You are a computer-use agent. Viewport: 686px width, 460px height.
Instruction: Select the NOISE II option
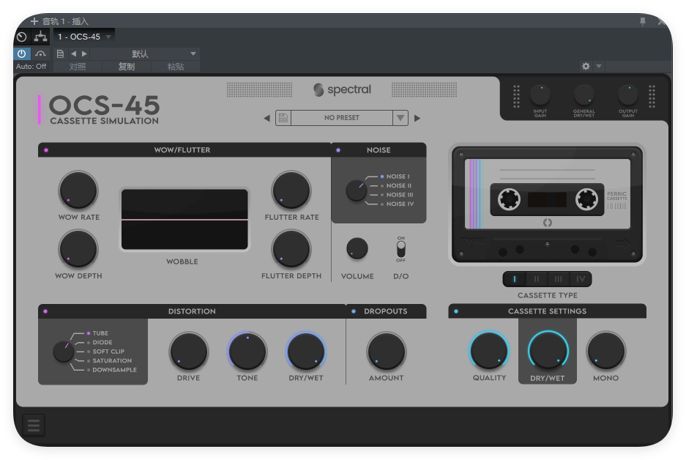396,185
